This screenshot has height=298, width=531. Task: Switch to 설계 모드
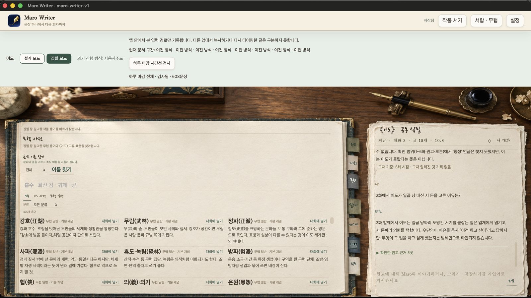(32, 58)
